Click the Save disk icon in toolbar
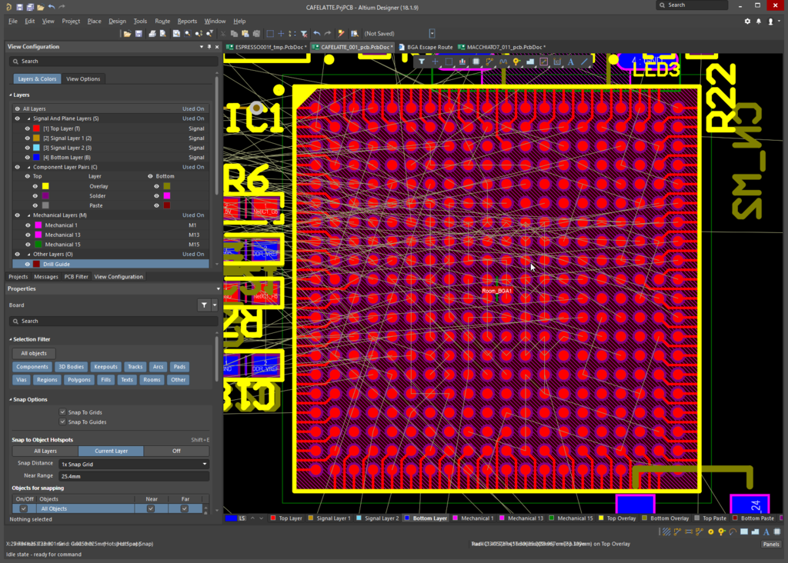788x563 pixels. point(139,34)
